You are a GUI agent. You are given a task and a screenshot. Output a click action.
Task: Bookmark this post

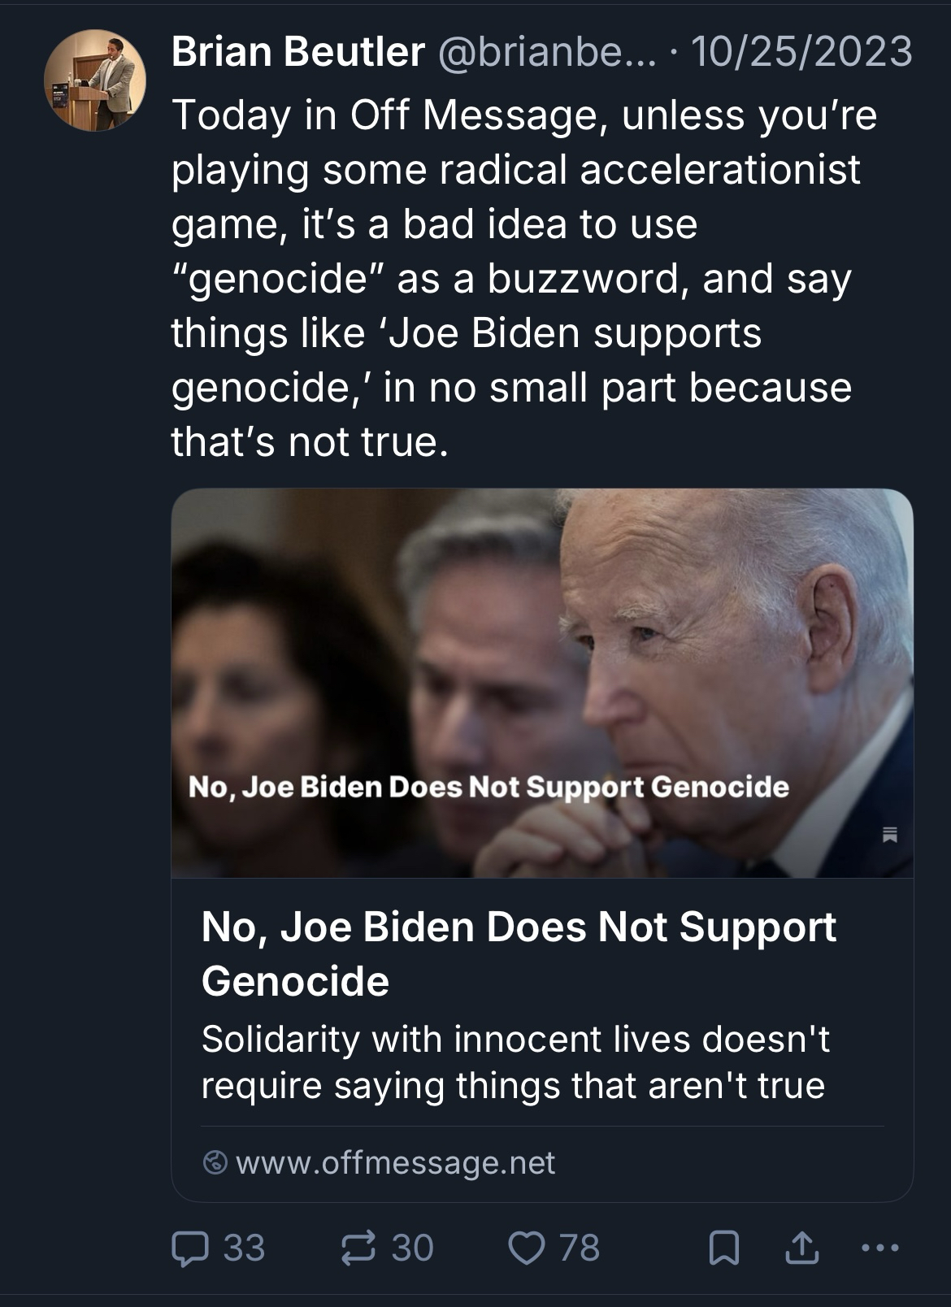[x=724, y=1248]
